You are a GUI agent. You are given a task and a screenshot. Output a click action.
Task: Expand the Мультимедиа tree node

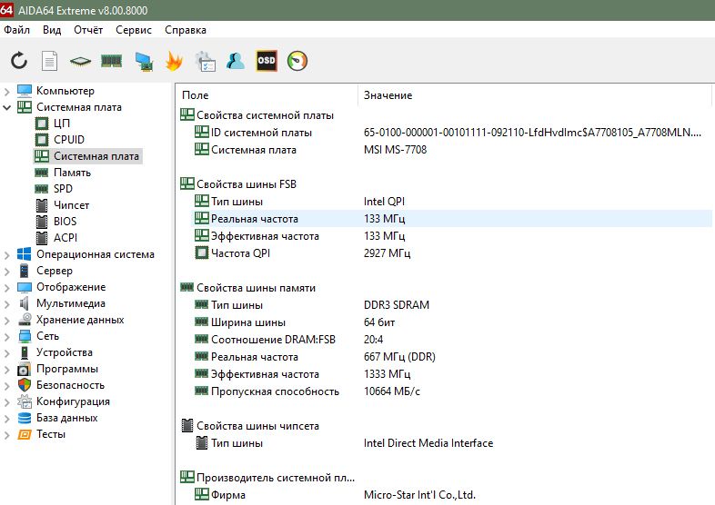point(7,304)
